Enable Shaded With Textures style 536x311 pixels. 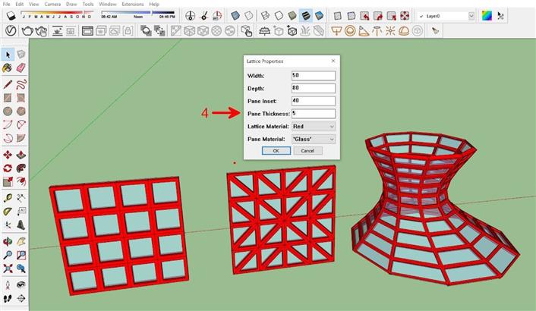click(x=306, y=16)
